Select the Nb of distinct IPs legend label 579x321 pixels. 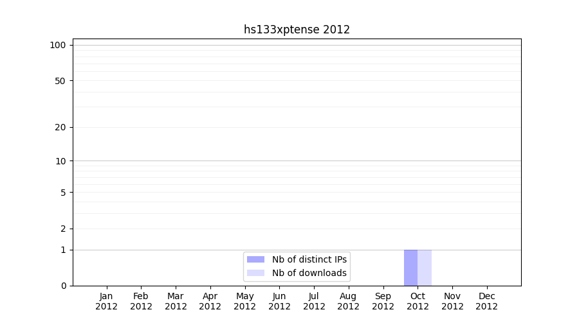tap(309, 259)
